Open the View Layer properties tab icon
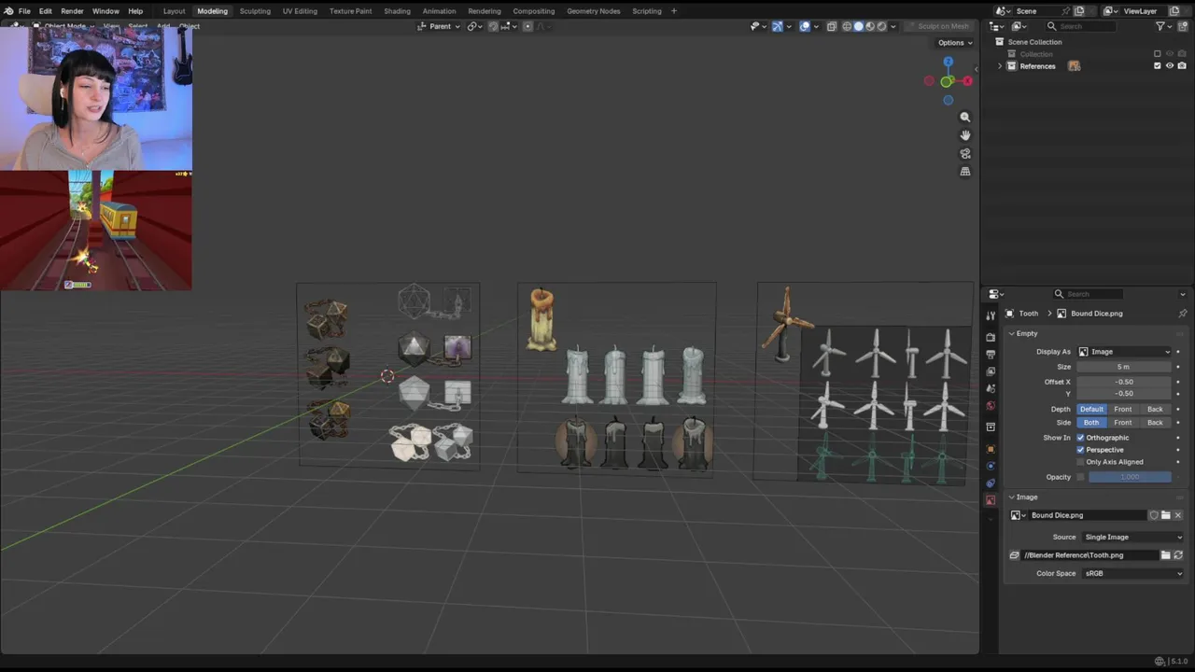 991,371
